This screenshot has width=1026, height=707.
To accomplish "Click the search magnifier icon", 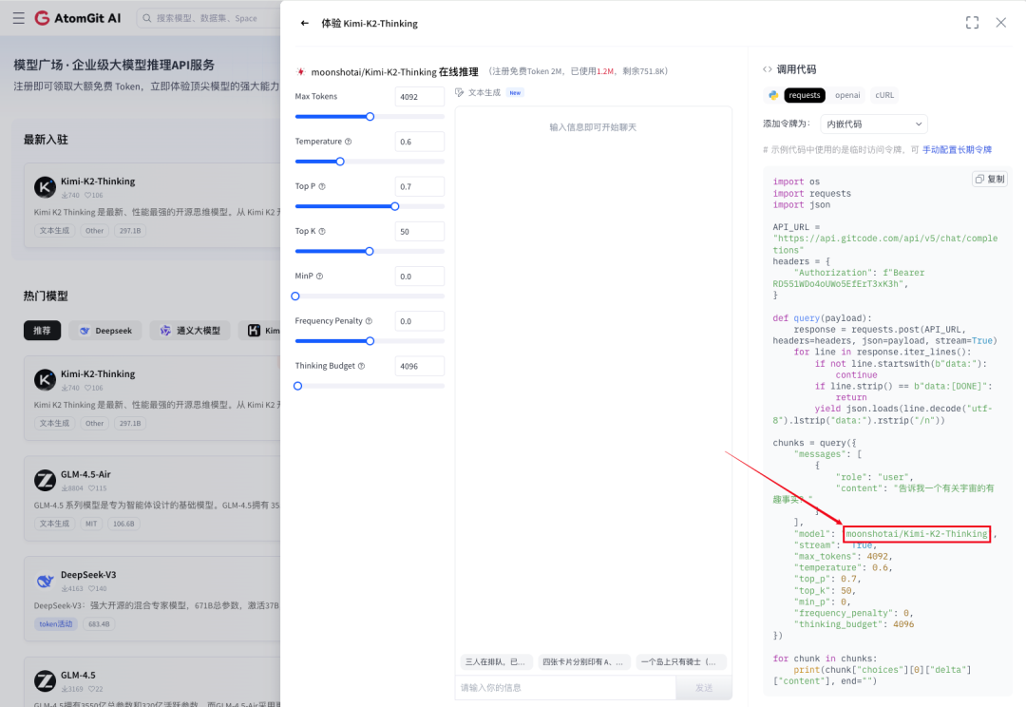I will pos(147,18).
